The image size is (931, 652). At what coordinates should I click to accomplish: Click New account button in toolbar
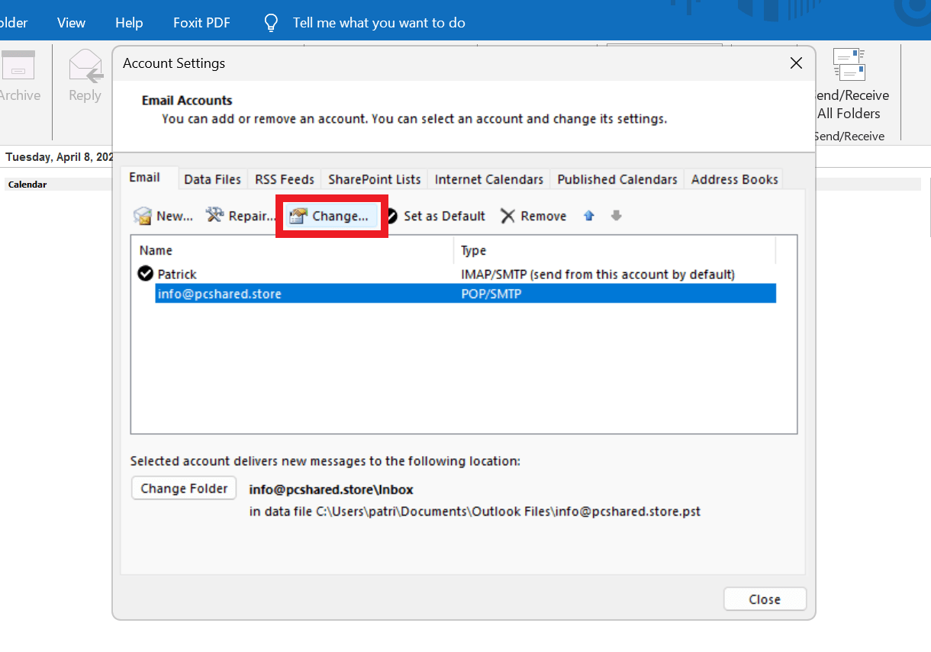pyautogui.click(x=163, y=216)
